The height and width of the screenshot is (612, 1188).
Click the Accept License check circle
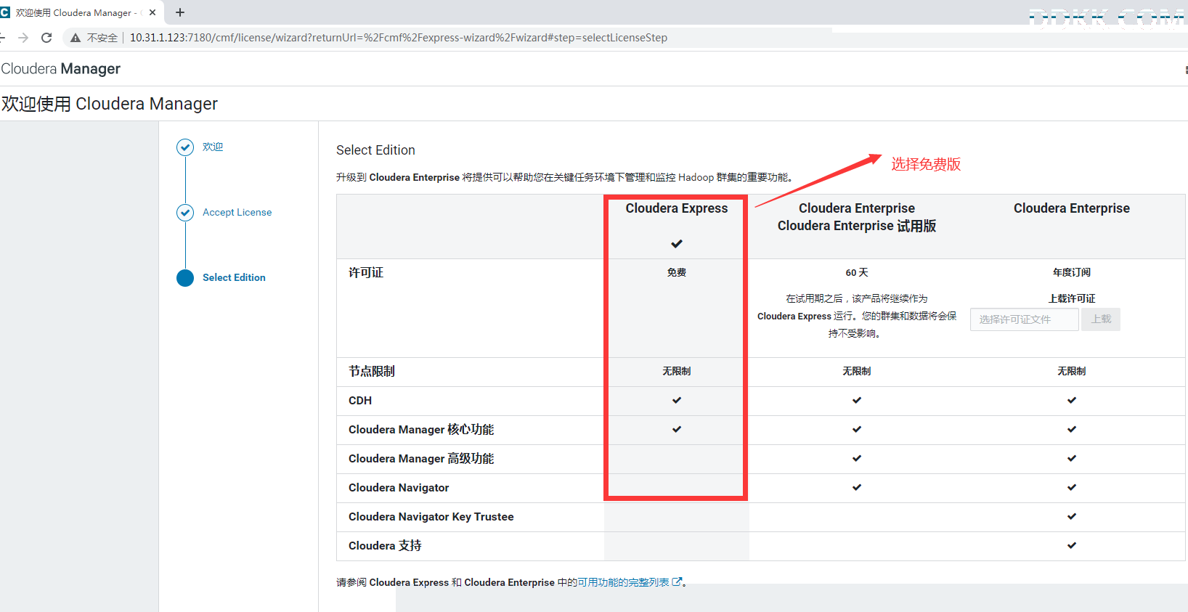tap(185, 213)
